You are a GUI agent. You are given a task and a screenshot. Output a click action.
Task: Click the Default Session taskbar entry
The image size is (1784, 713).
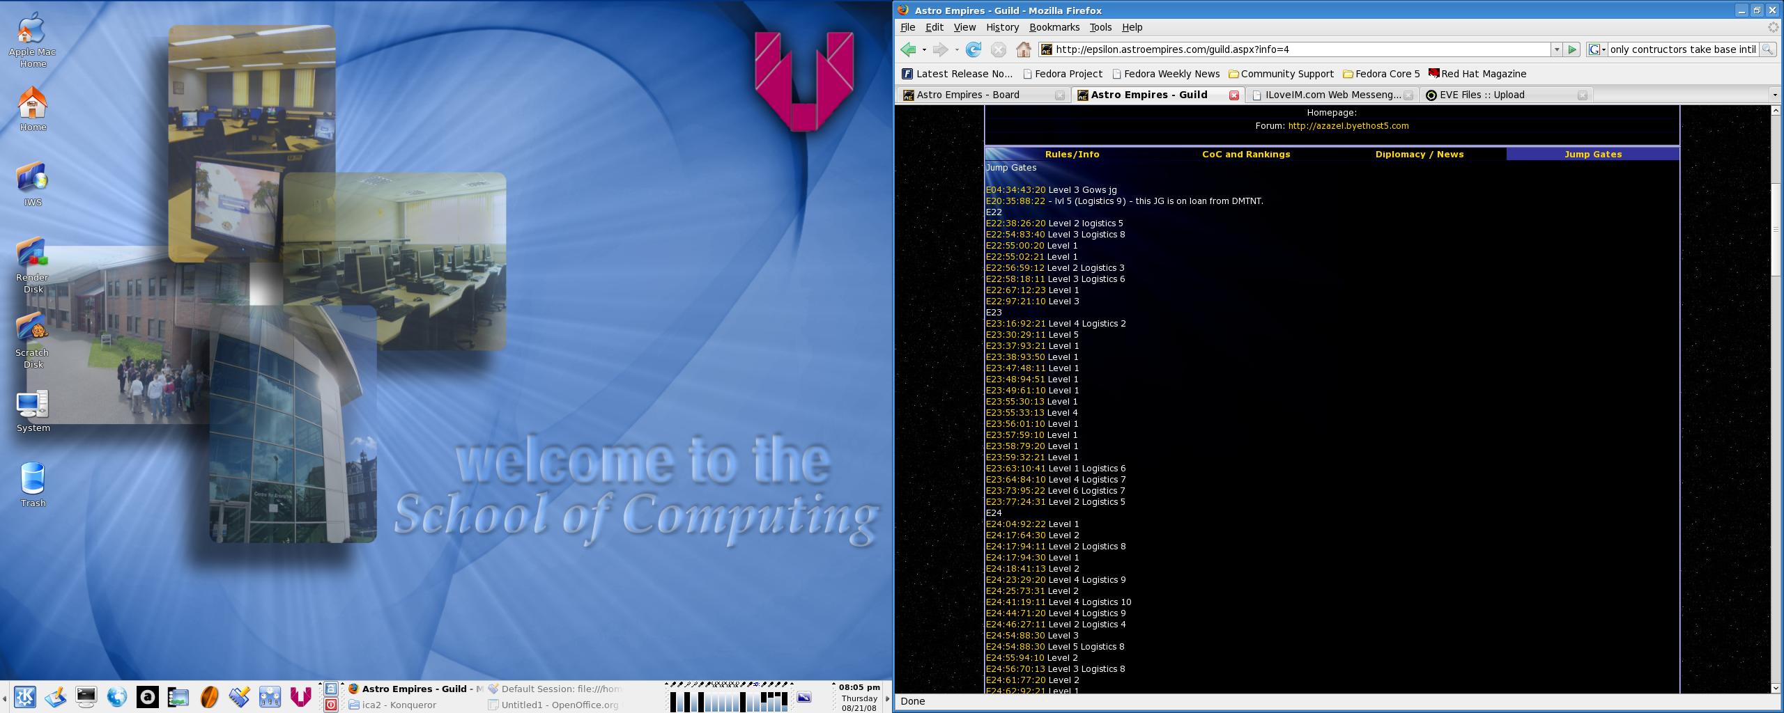click(x=554, y=689)
